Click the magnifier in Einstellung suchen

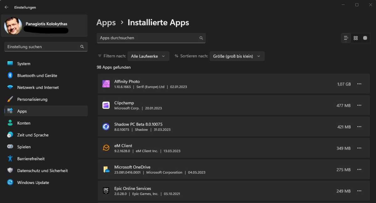point(82,47)
